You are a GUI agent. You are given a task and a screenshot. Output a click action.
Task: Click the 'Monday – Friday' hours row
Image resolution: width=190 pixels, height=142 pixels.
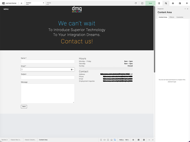pyautogui.click(x=106, y=61)
